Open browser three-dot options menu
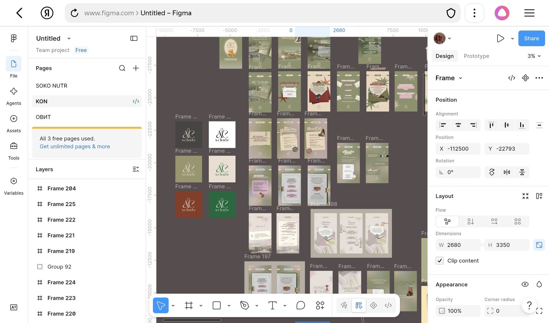This screenshot has width=549, height=323. [x=475, y=13]
